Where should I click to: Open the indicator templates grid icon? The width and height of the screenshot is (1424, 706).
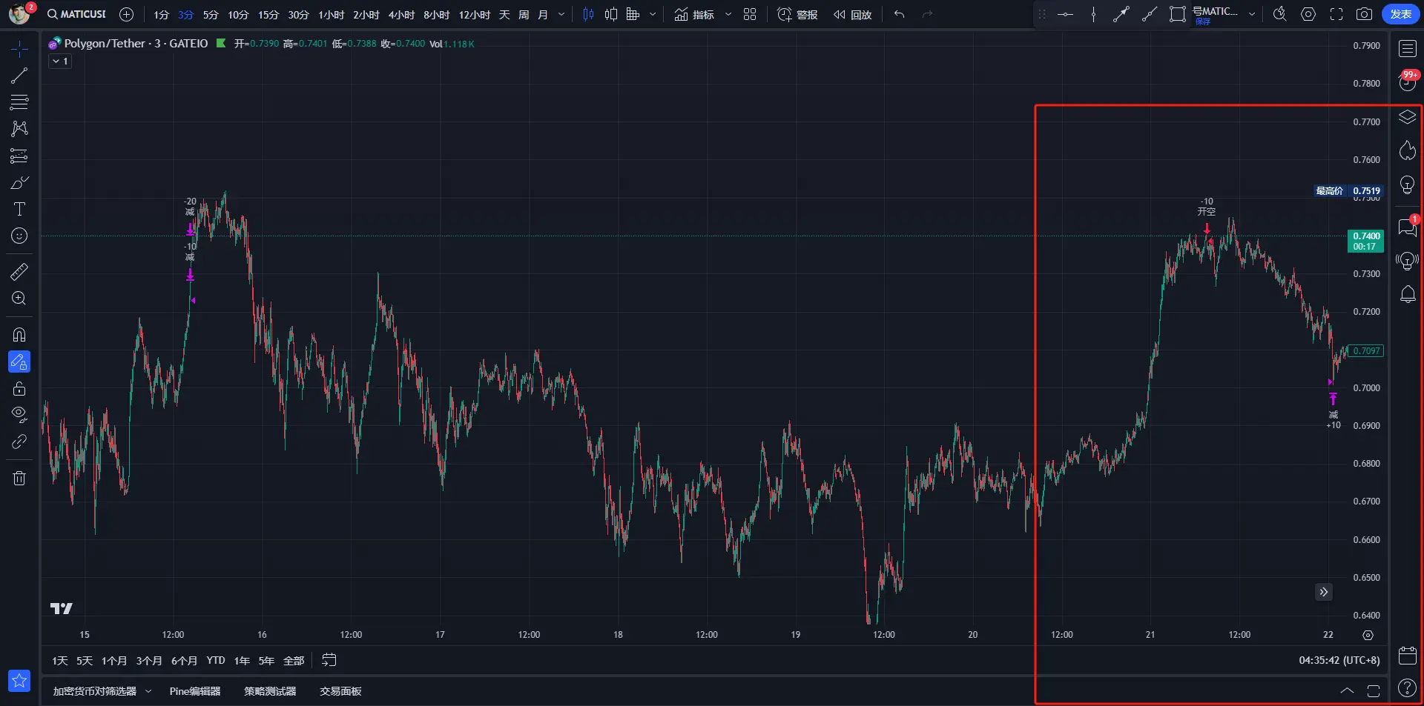tap(750, 14)
